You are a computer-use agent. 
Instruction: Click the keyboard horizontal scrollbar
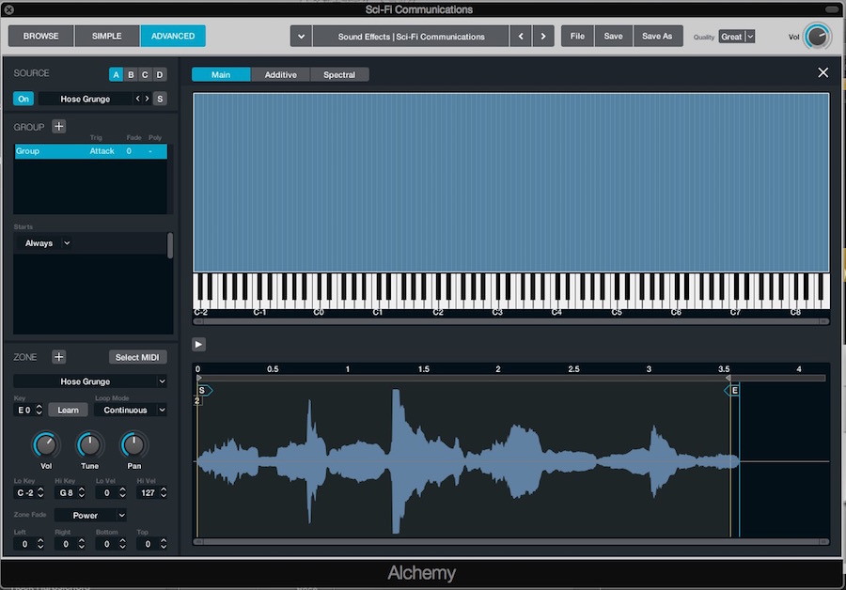click(x=511, y=321)
